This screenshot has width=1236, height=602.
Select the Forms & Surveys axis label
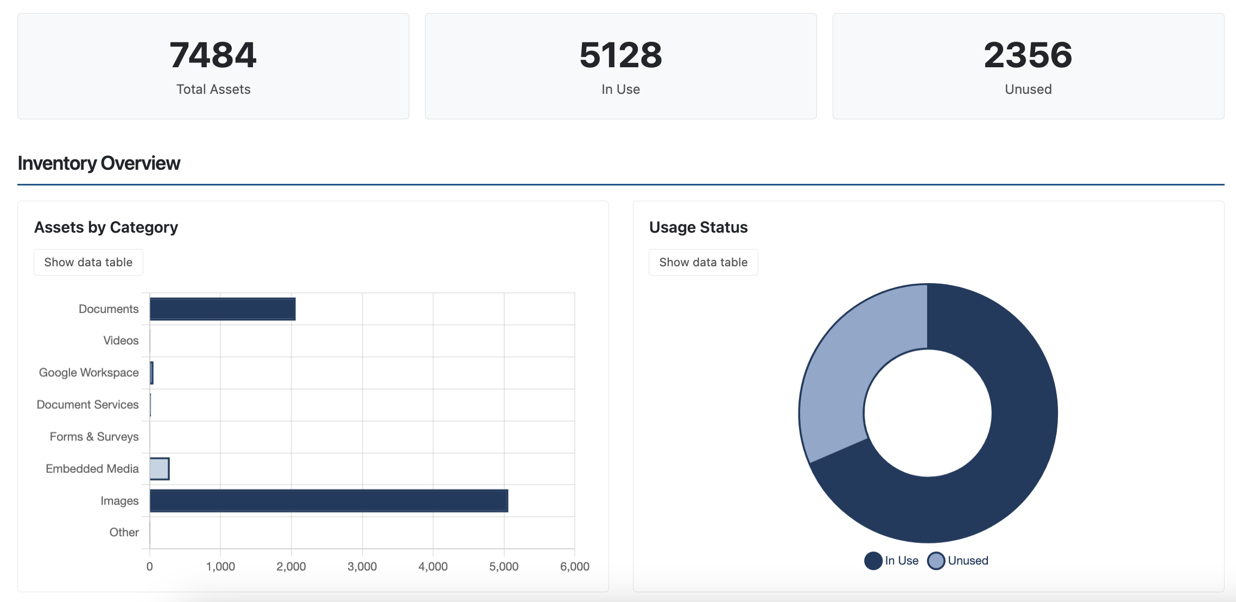click(93, 436)
